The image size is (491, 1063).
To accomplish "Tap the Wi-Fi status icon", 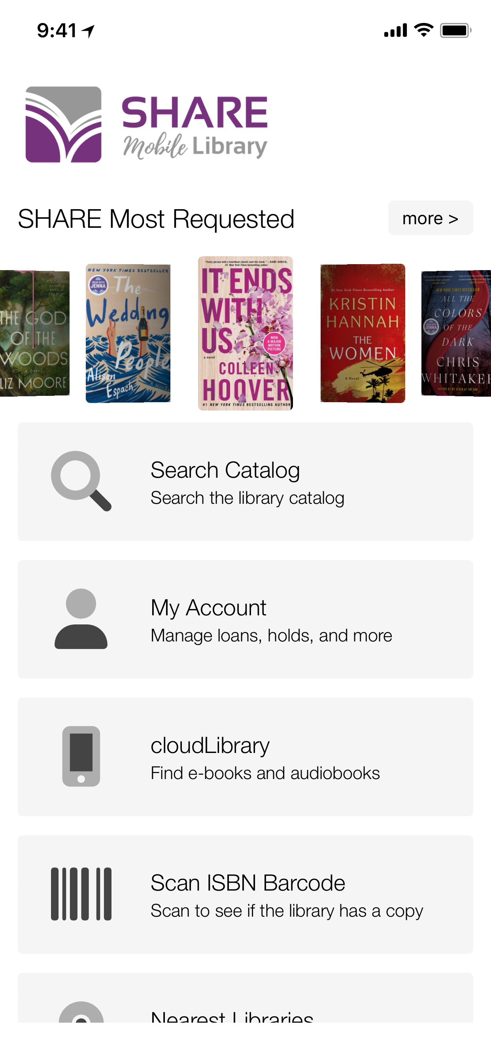I will pos(423,30).
